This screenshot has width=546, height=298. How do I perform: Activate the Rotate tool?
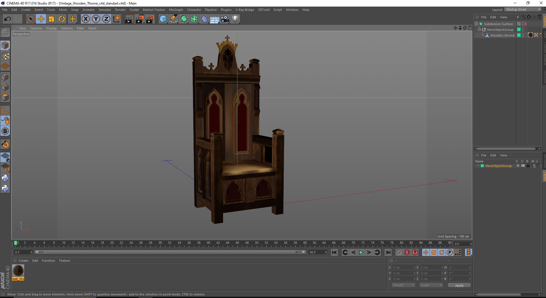[62, 19]
